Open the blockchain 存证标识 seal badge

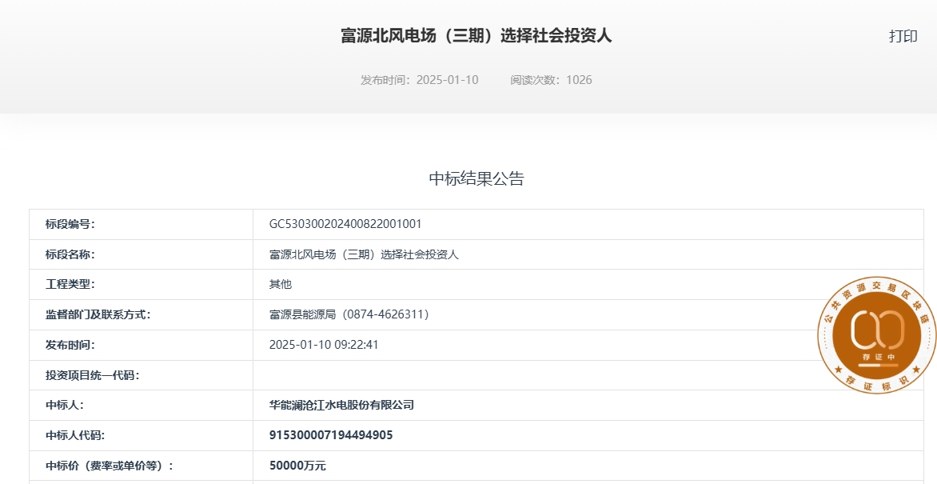click(877, 335)
